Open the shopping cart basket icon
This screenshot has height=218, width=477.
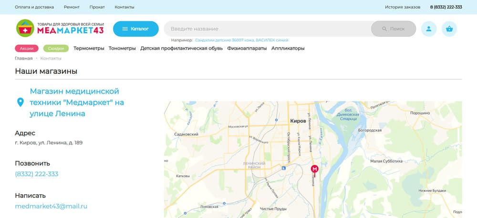[449, 29]
